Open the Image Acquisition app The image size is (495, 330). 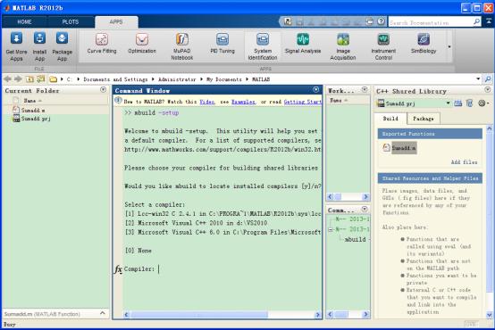(x=343, y=46)
